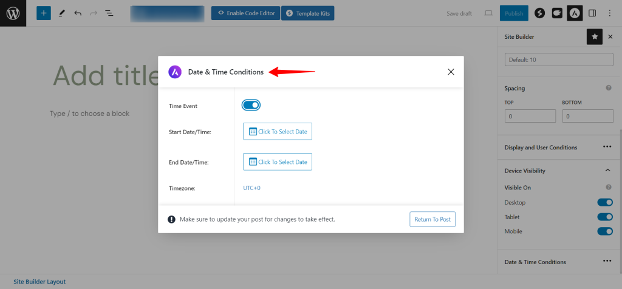Screen dimensions: 622x289
Task: Click the 'Site Builder' sidebar heading
Action: pyautogui.click(x=519, y=37)
